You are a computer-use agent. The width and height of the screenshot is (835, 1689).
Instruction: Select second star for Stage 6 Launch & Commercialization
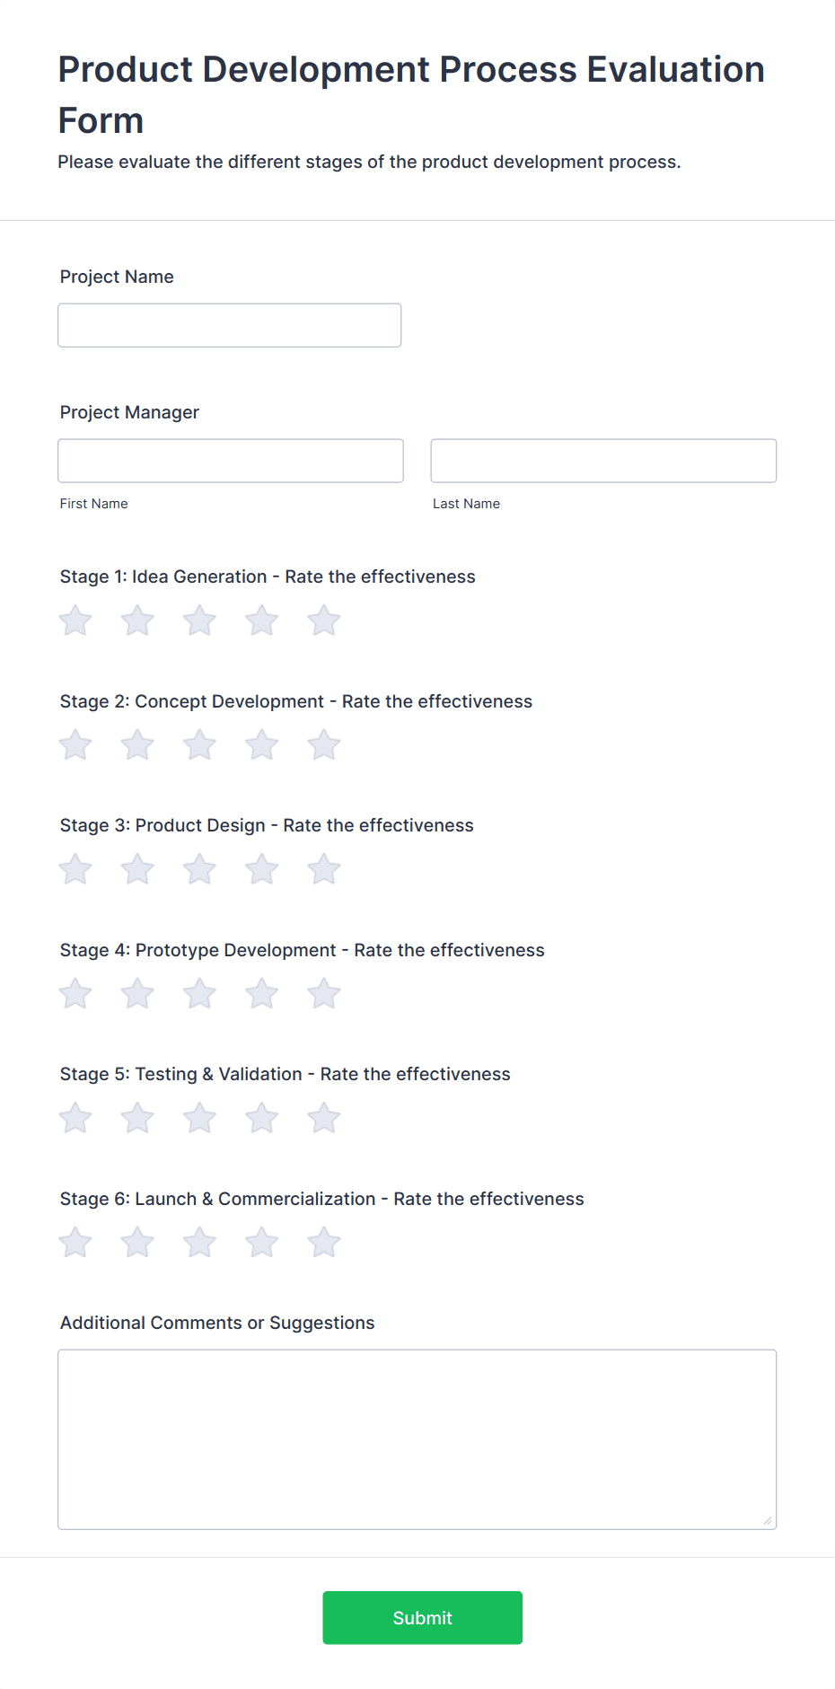coord(137,1243)
